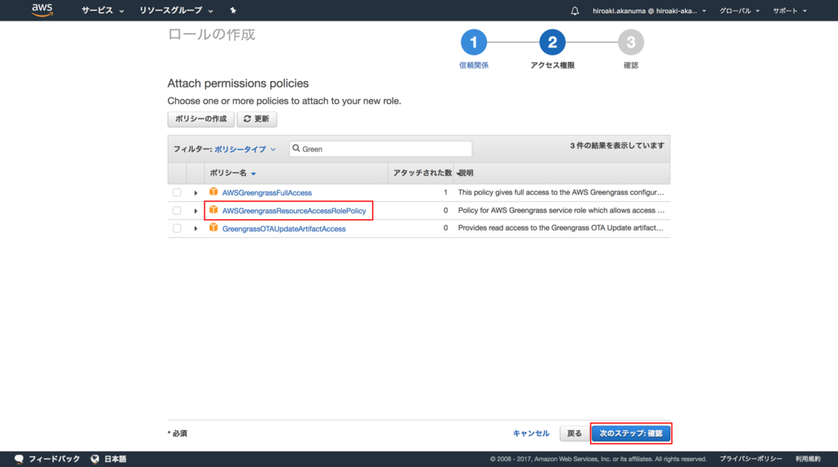Click 次のステップ: 確認 button
The height and width of the screenshot is (467, 838).
[x=631, y=433]
